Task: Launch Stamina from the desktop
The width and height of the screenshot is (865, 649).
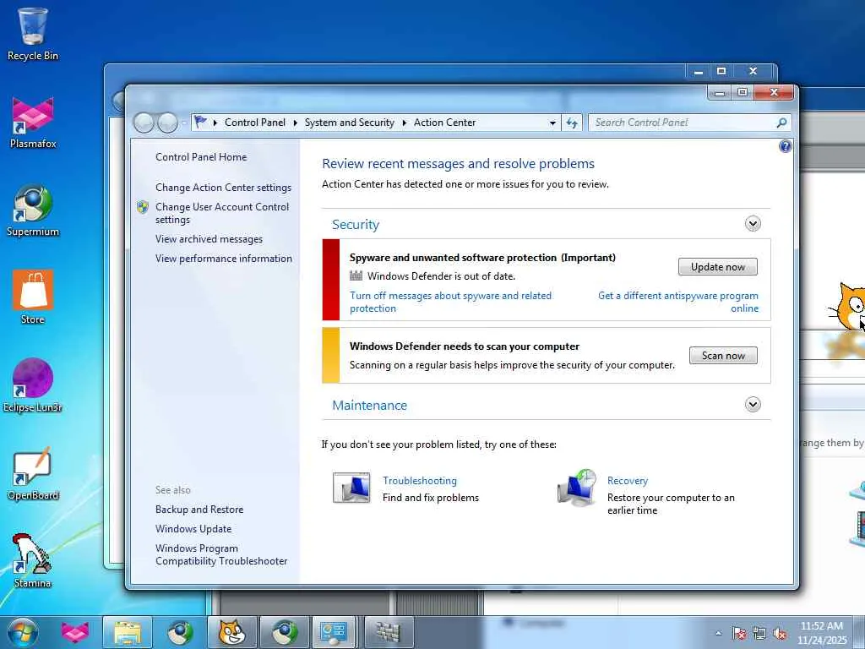Action: tap(33, 561)
